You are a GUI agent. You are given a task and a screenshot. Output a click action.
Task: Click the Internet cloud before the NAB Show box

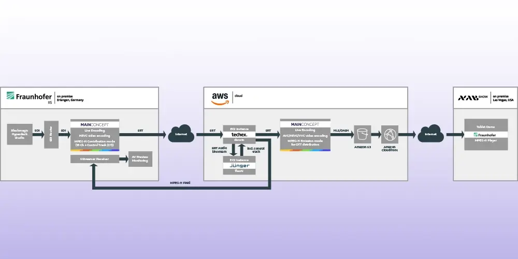click(x=430, y=134)
